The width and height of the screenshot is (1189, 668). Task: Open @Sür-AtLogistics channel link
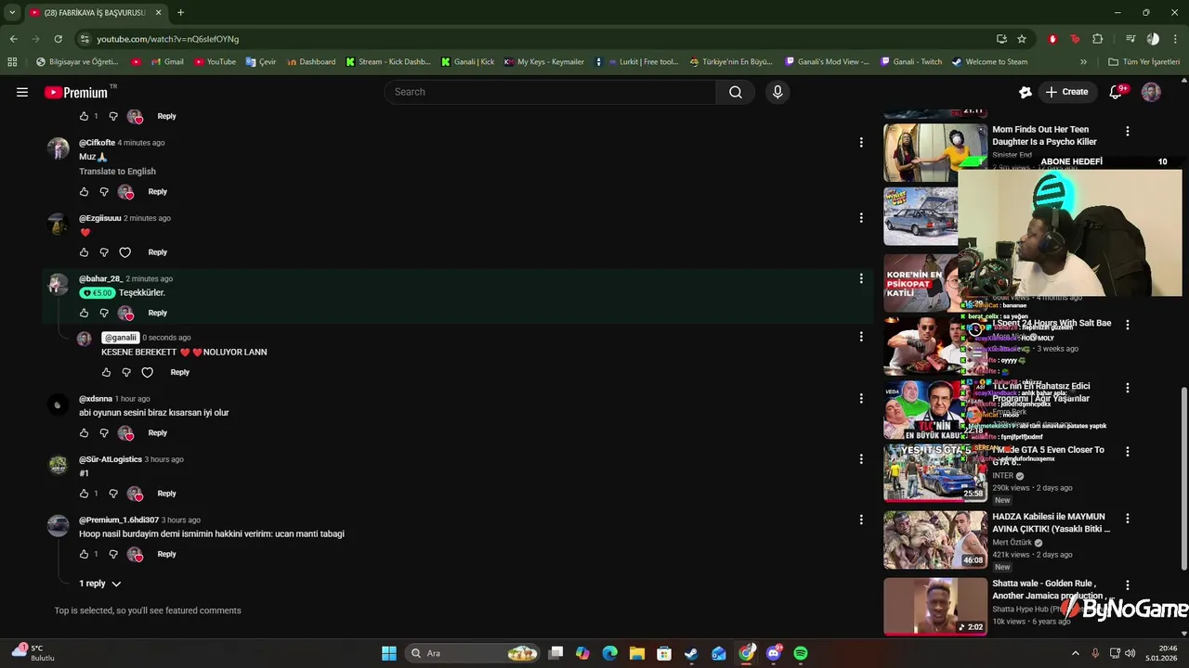tap(111, 459)
